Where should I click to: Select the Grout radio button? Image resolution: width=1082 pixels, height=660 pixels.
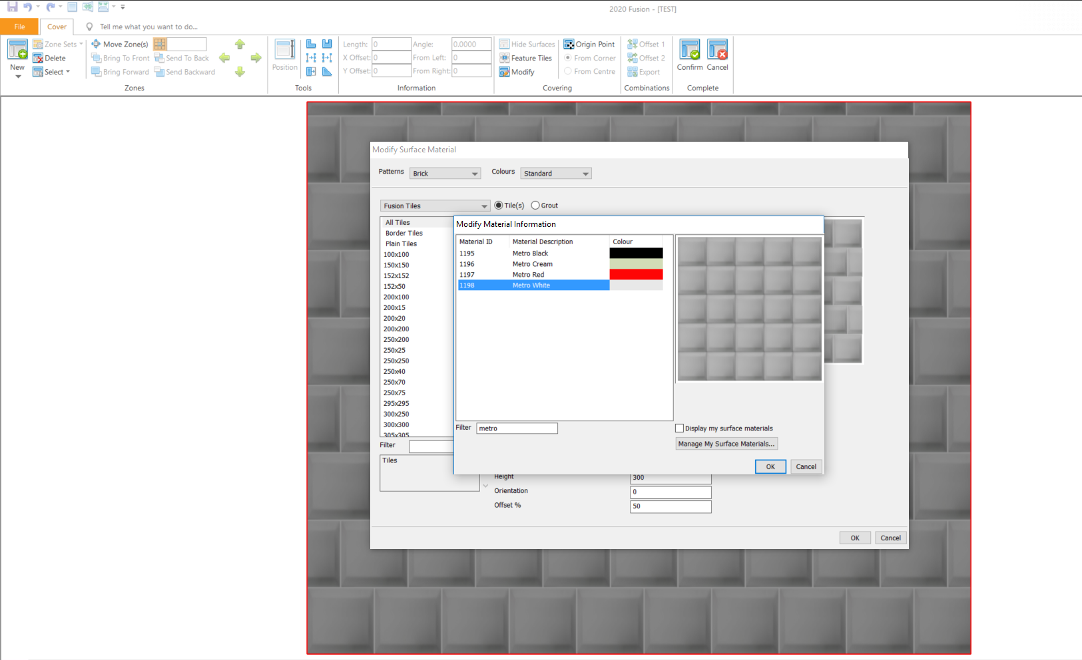(x=535, y=206)
